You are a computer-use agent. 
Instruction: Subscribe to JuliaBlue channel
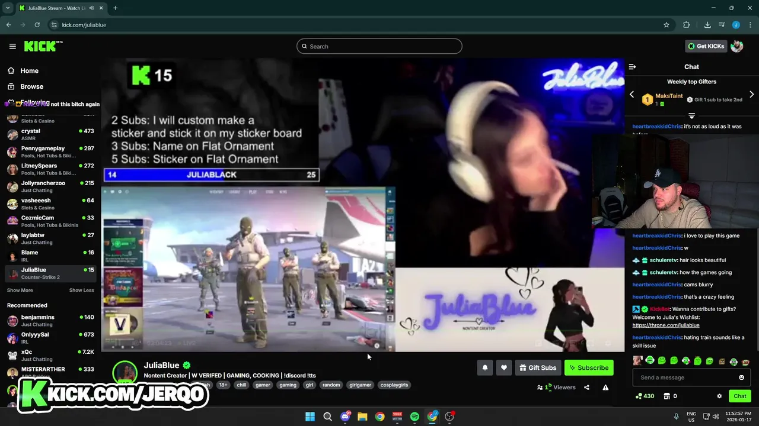pyautogui.click(x=589, y=367)
